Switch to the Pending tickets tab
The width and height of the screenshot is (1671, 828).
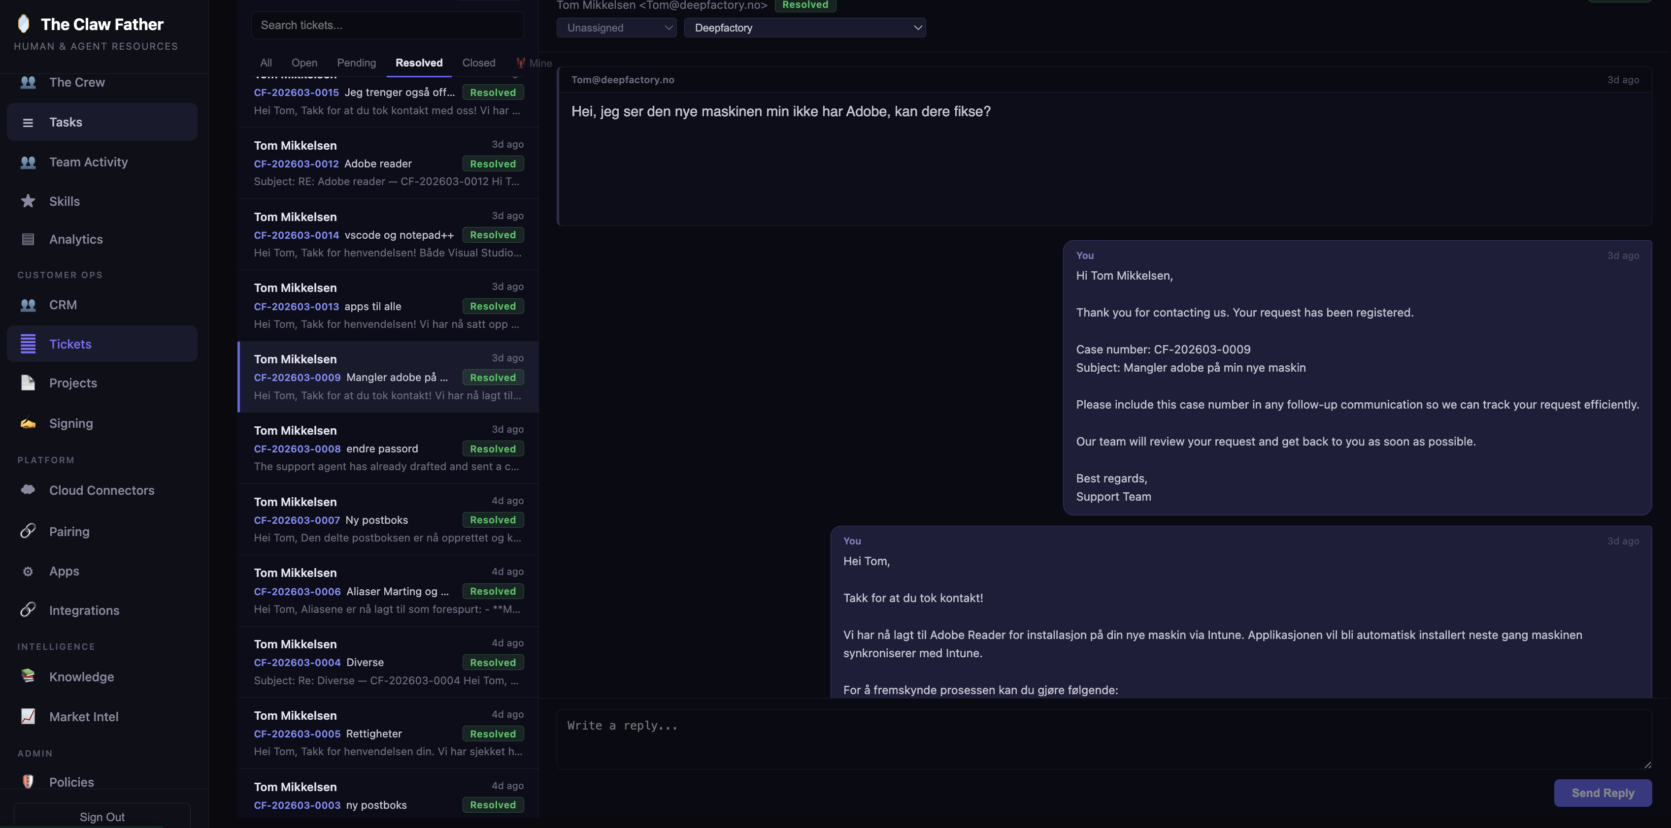click(x=356, y=63)
